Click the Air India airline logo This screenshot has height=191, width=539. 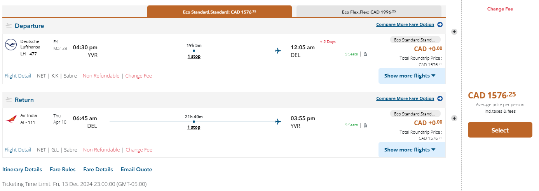point(11,119)
